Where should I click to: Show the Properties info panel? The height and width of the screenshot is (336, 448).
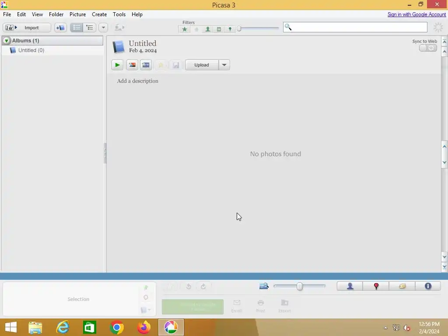tap(428, 286)
